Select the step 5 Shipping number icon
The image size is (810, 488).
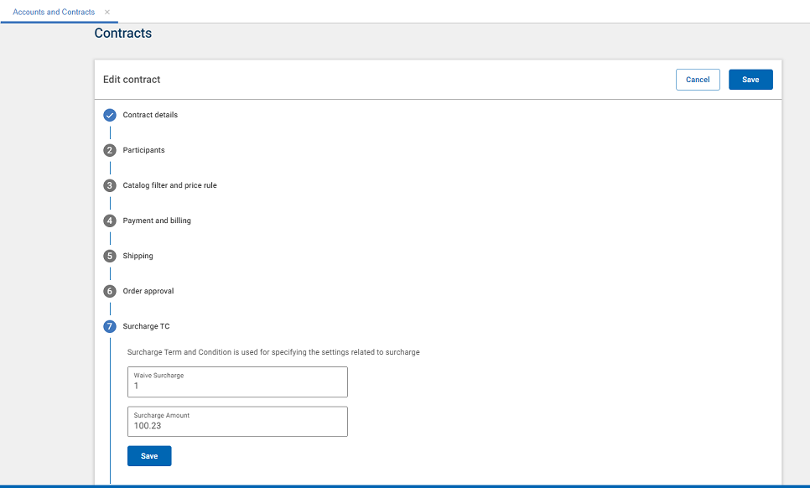click(109, 256)
